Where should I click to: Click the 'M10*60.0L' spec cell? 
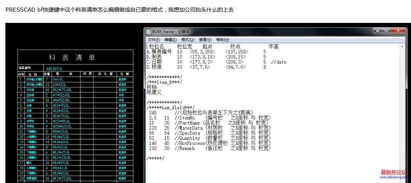click(61, 174)
